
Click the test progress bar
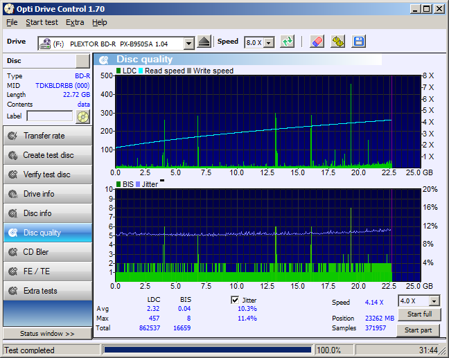[x=208, y=350]
